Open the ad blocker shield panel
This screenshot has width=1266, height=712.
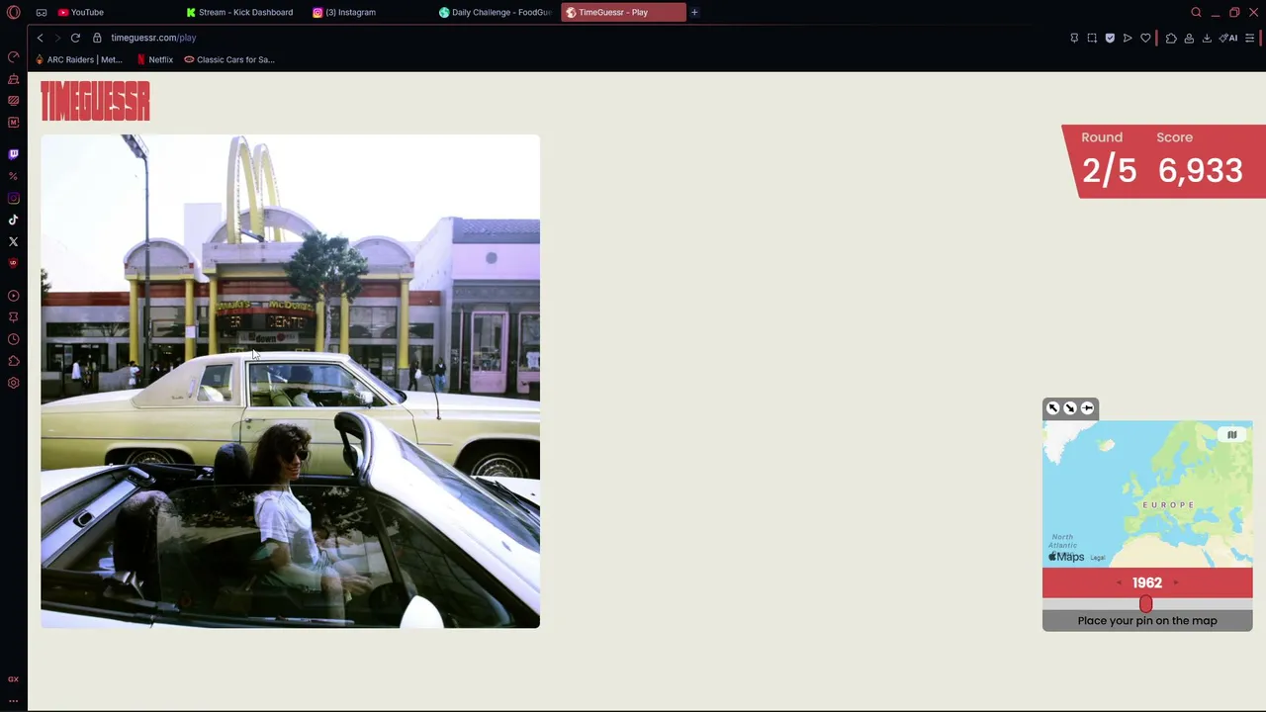(1110, 38)
